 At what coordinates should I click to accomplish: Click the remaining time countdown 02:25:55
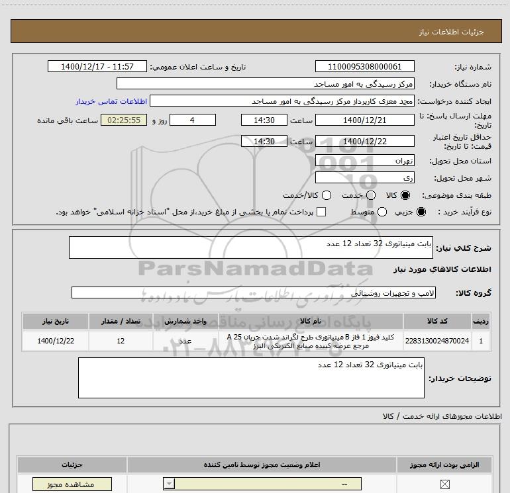click(x=124, y=120)
